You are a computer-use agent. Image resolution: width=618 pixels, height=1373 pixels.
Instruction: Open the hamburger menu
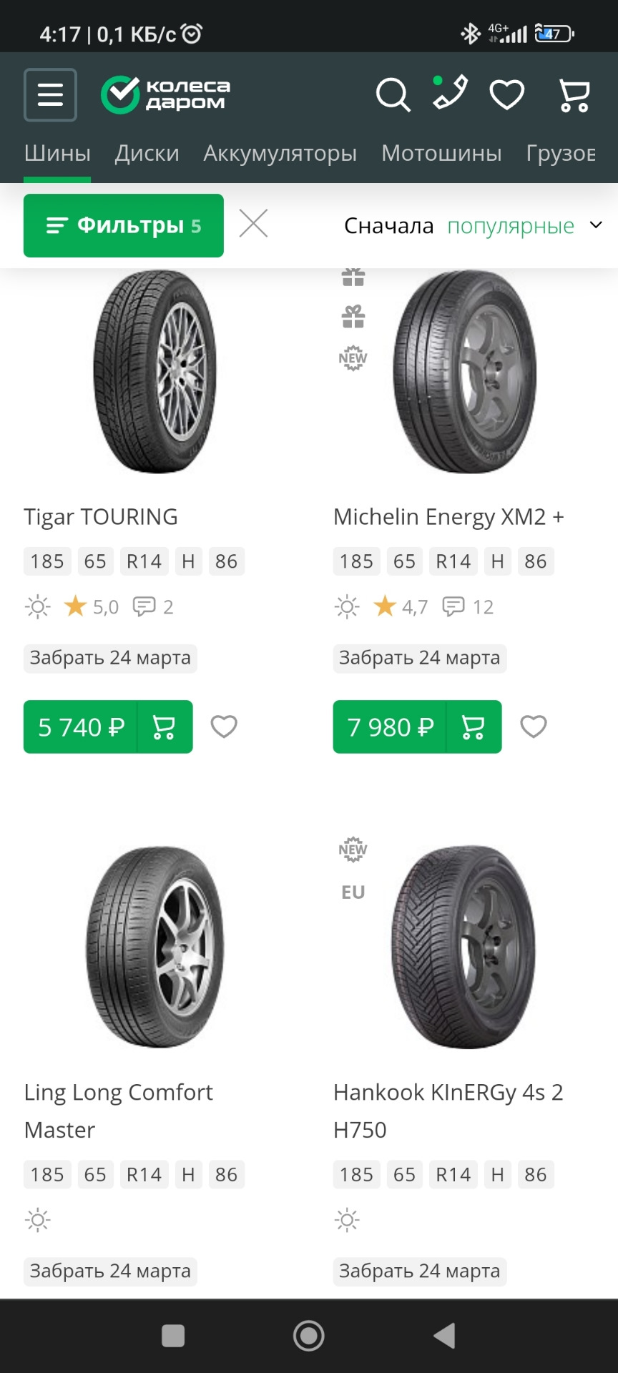50,94
